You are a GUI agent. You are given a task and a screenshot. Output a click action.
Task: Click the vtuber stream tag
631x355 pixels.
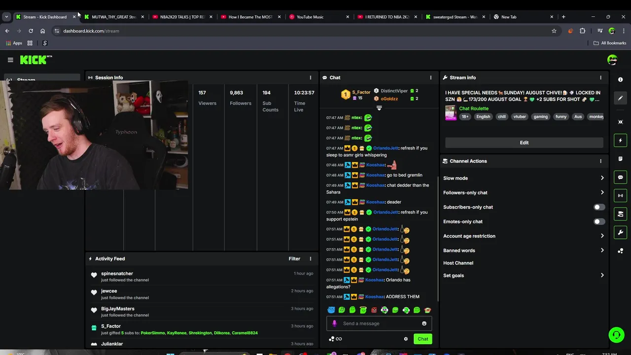[x=520, y=117]
